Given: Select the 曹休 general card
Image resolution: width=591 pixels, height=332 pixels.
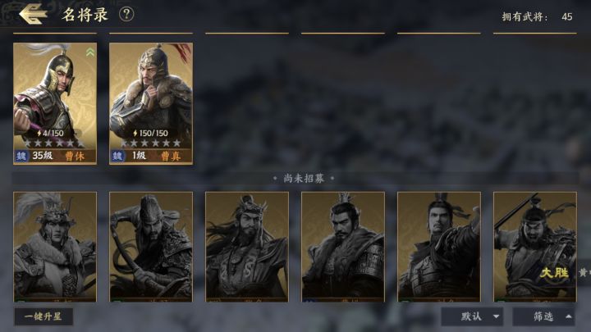Looking at the screenshot, I should pos(55,103).
